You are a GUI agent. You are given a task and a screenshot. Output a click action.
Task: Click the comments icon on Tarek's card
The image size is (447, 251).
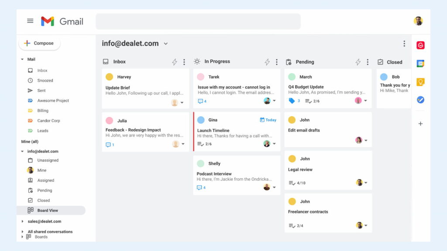pos(201,101)
